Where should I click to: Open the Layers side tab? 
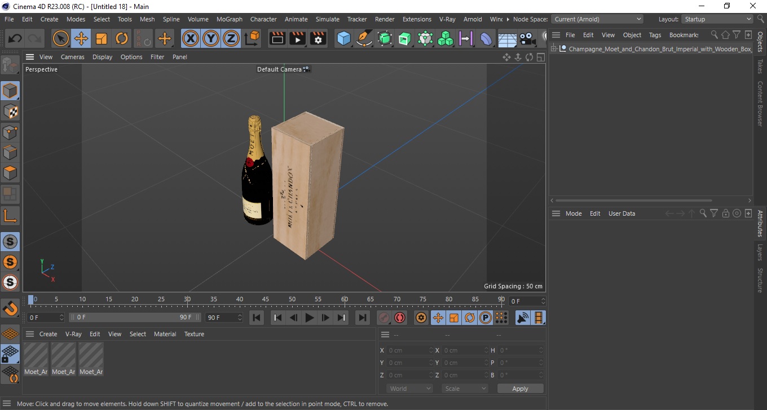coord(760,252)
